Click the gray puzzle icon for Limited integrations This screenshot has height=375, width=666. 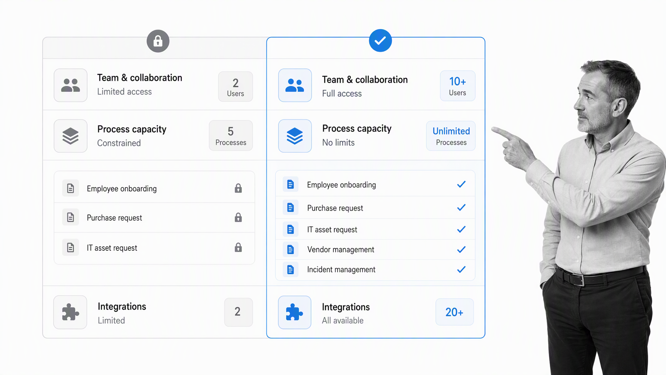coord(70,312)
